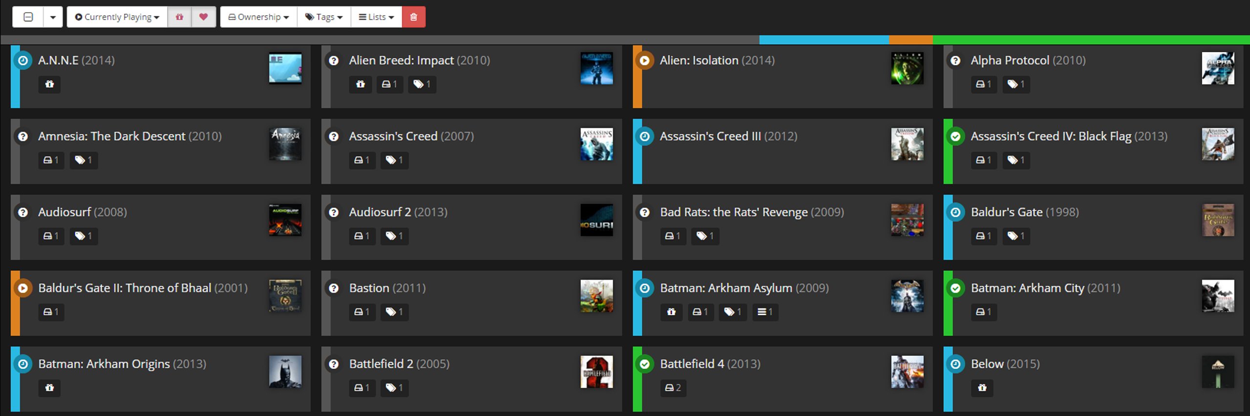
Task: Click the ownership badge under Alpha Protocol
Action: click(984, 84)
